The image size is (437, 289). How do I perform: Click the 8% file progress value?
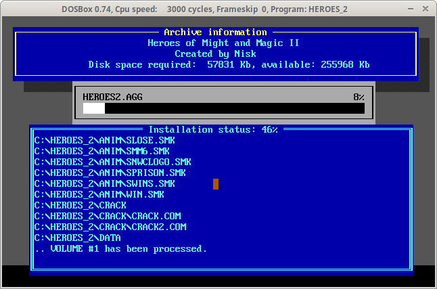point(359,97)
